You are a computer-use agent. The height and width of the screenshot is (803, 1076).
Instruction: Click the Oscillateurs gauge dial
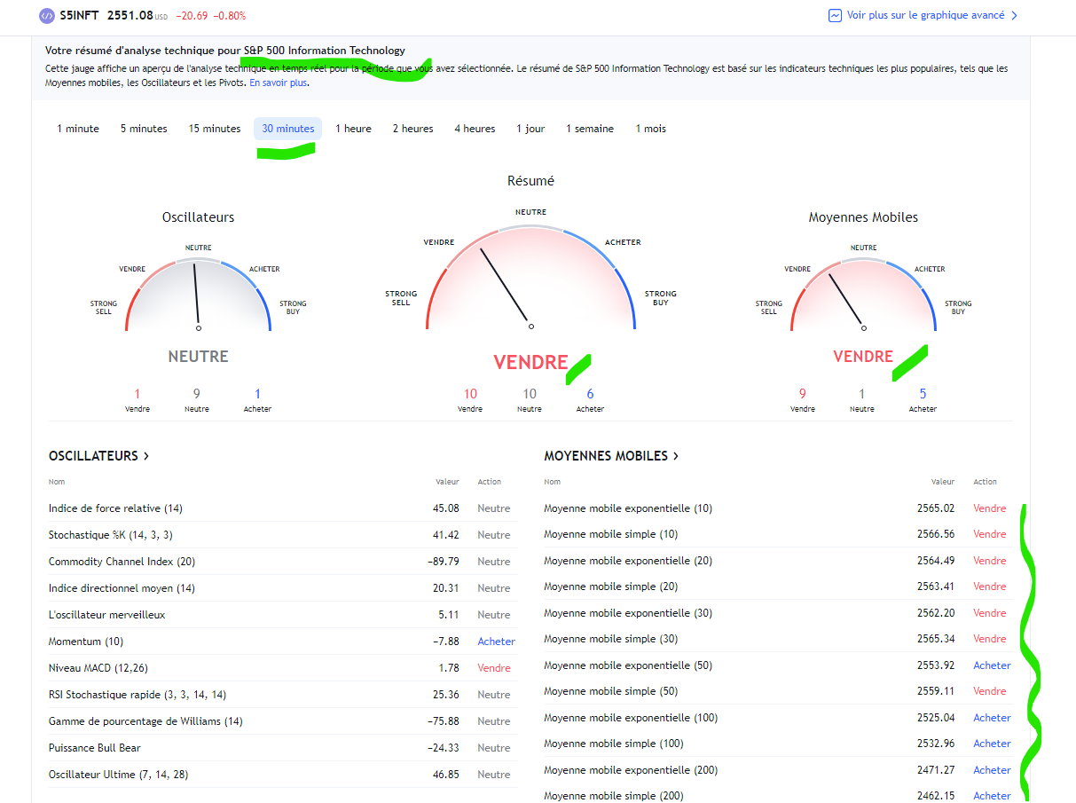click(x=198, y=294)
